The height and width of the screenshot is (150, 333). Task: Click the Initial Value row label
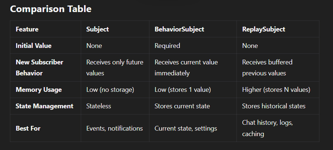pyautogui.click(x=33, y=46)
